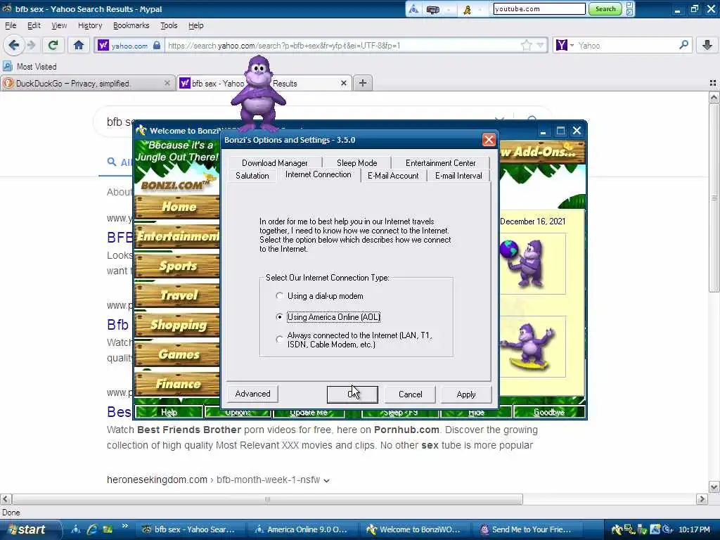Image resolution: width=720 pixels, height=540 pixels.
Task: Click the vertical scrollbar down arrow
Action: point(714,487)
